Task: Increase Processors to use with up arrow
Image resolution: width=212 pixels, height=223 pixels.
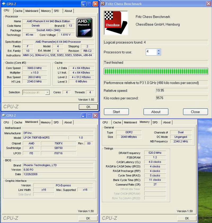Action: (x=159, y=50)
